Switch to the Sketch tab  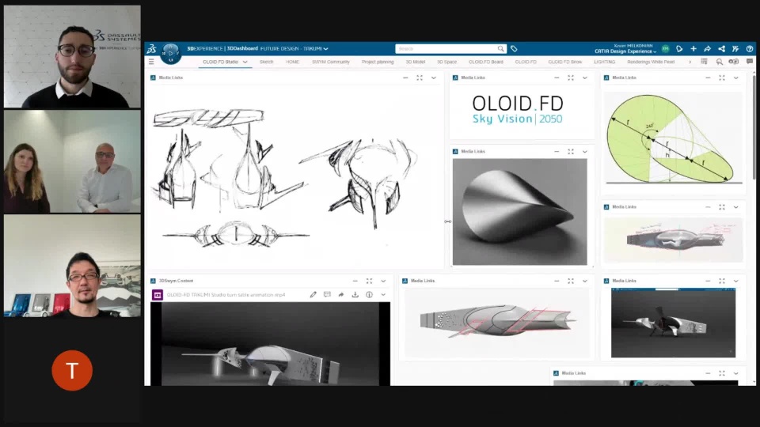click(266, 62)
